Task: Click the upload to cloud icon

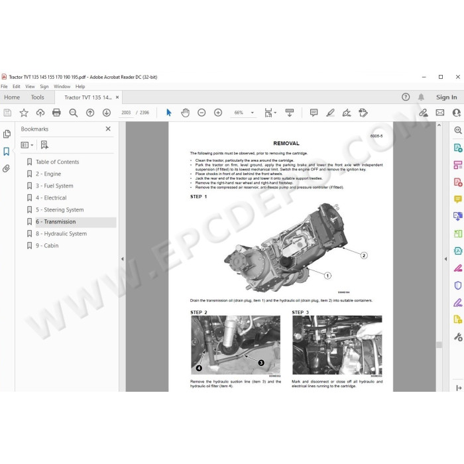Action: 40,113
